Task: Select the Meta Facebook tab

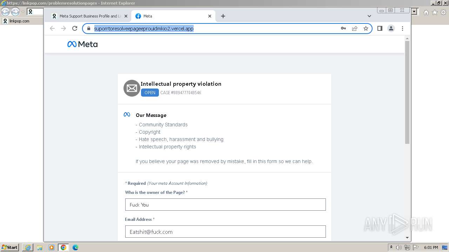Action: point(174,16)
